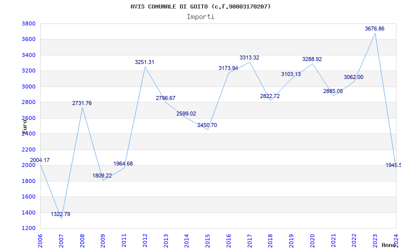This screenshot has height=250, width=401.
Task: Click the x-axis year 2012
Action: pos(145,241)
